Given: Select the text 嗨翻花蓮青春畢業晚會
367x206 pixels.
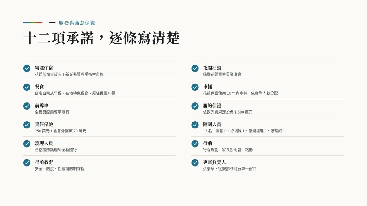Looking at the screenshot, I should tap(222, 74).
